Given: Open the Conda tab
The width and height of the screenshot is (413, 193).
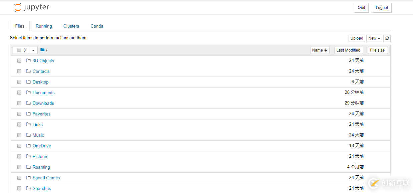Looking at the screenshot, I should coord(97,26).
